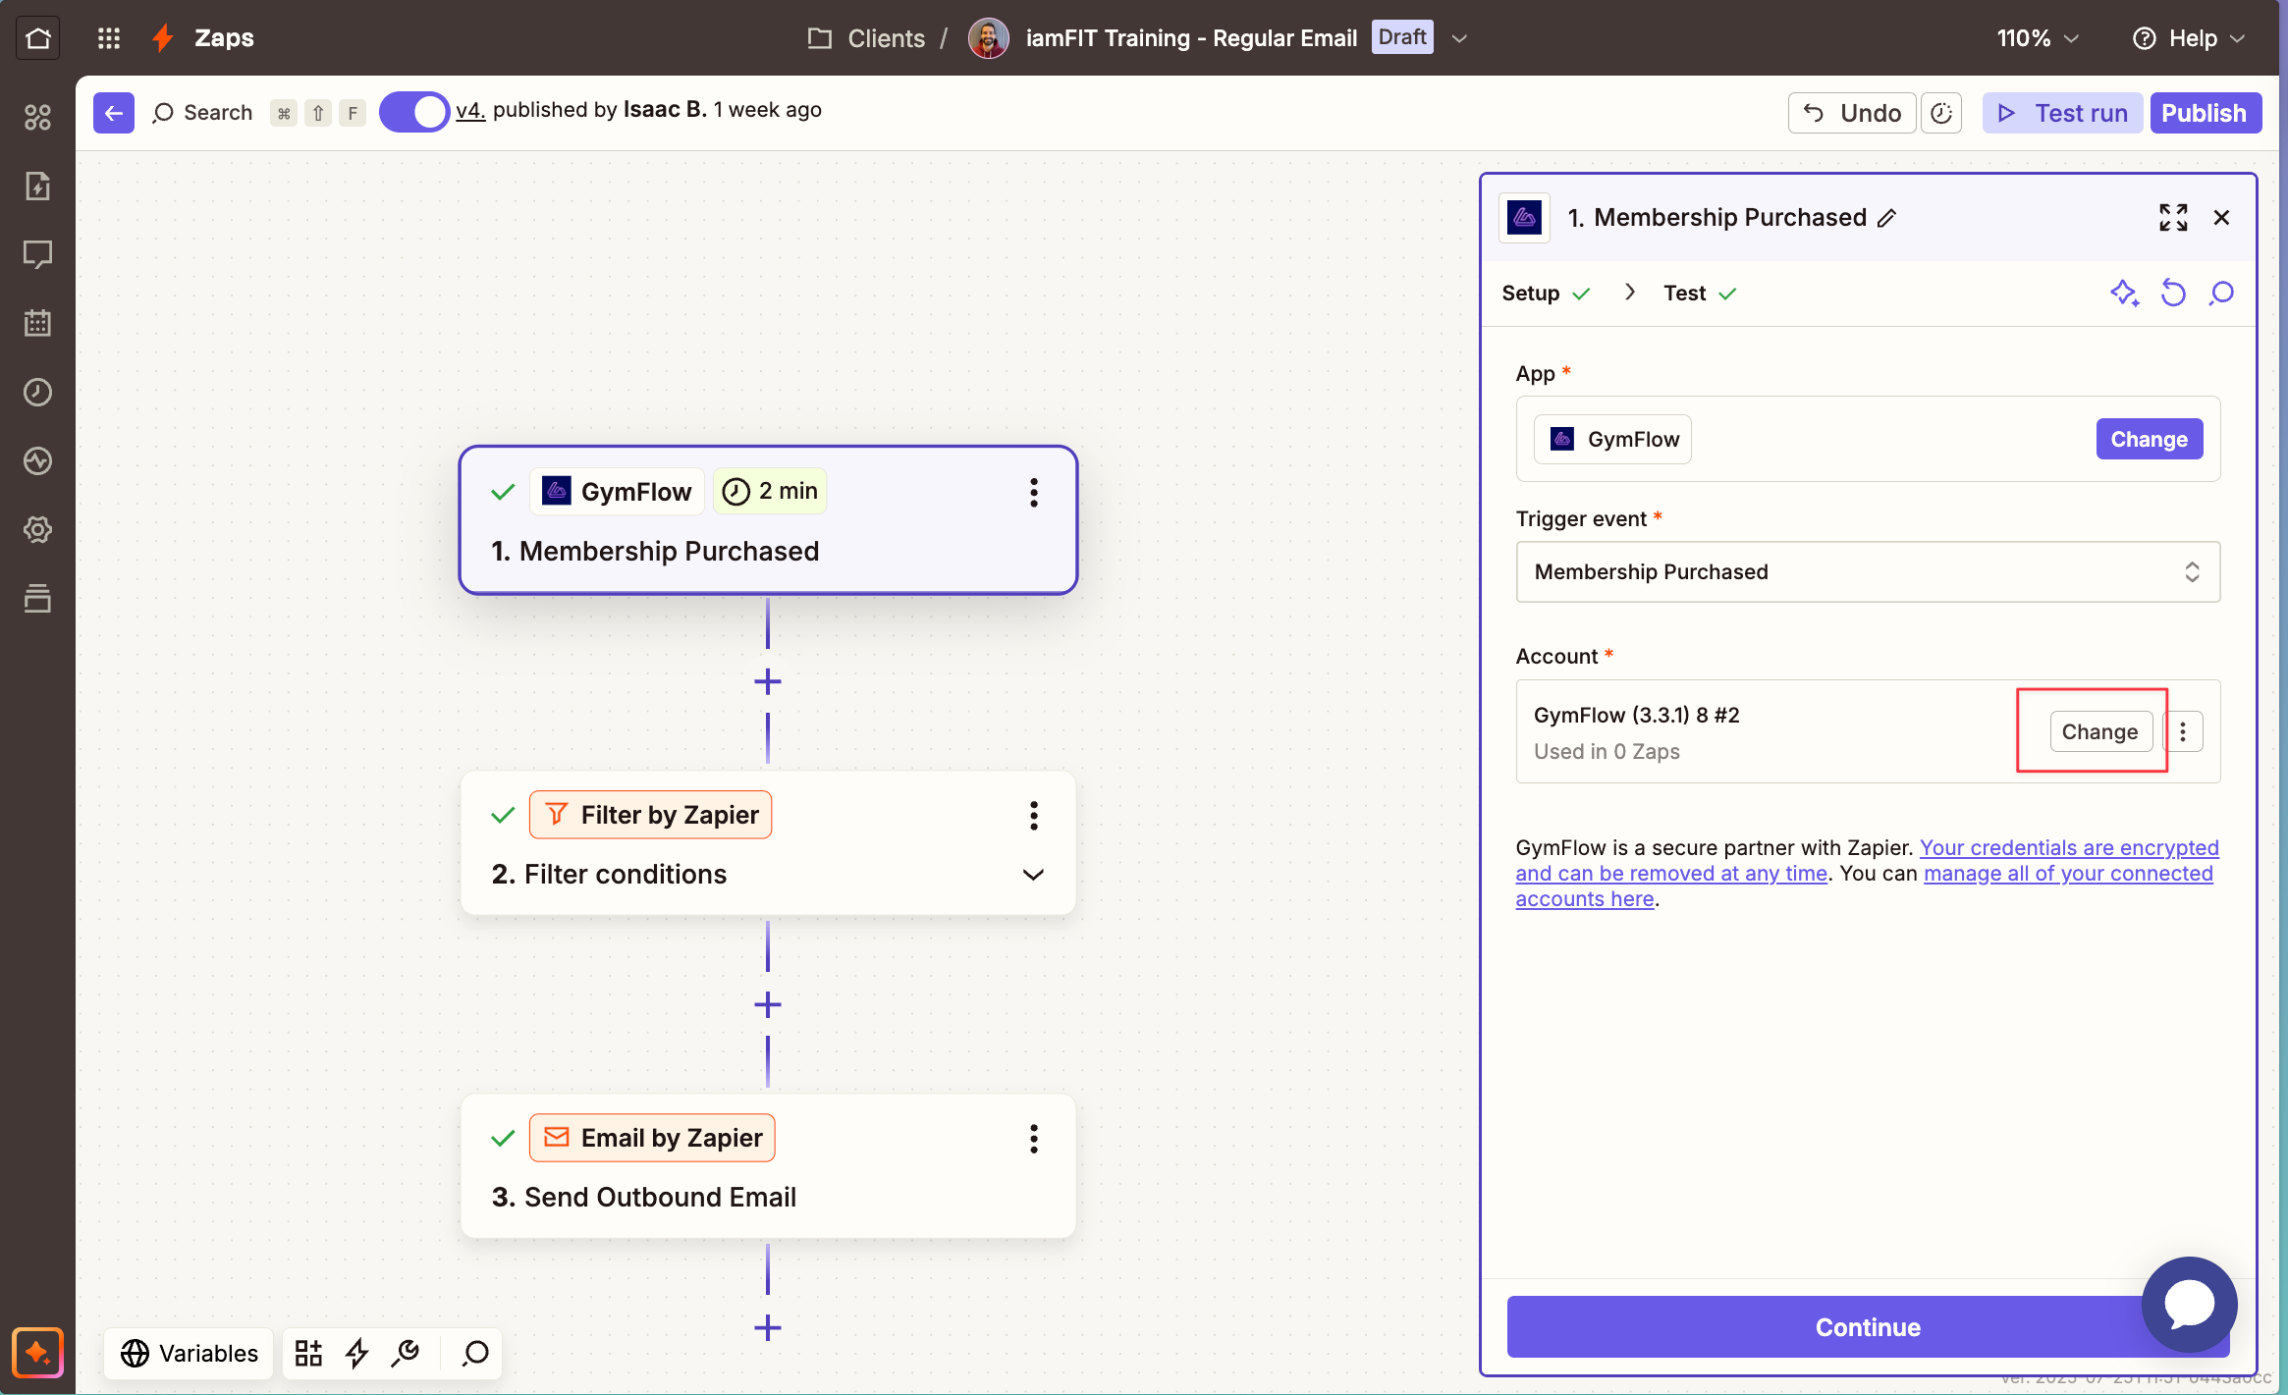The height and width of the screenshot is (1395, 2288).
Task: Click the GymFlow app chip in panel
Action: coord(1612,439)
